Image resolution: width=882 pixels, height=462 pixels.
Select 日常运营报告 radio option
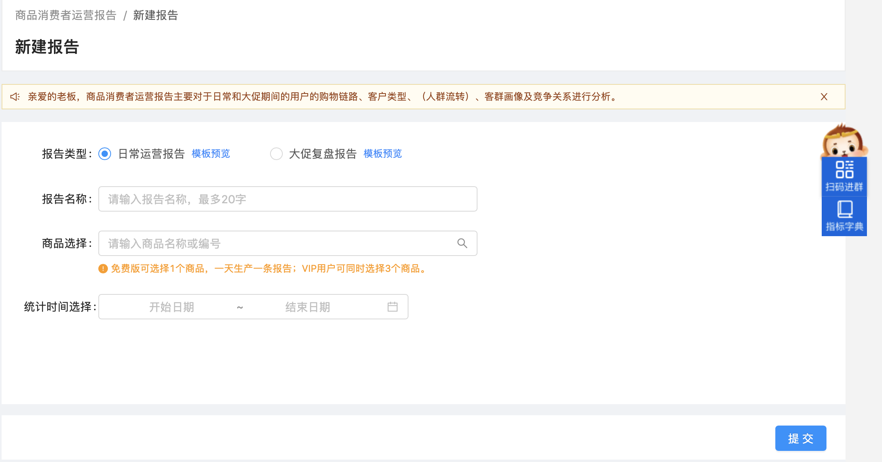click(105, 154)
